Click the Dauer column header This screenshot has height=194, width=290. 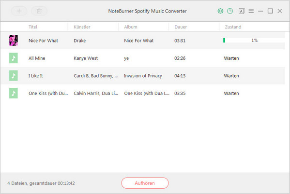tap(181, 27)
